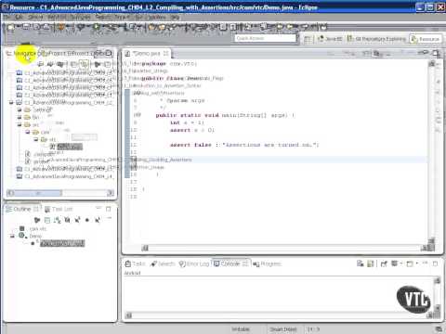Switch to the Error Log tab
The image size is (446, 334).
[x=194, y=263]
